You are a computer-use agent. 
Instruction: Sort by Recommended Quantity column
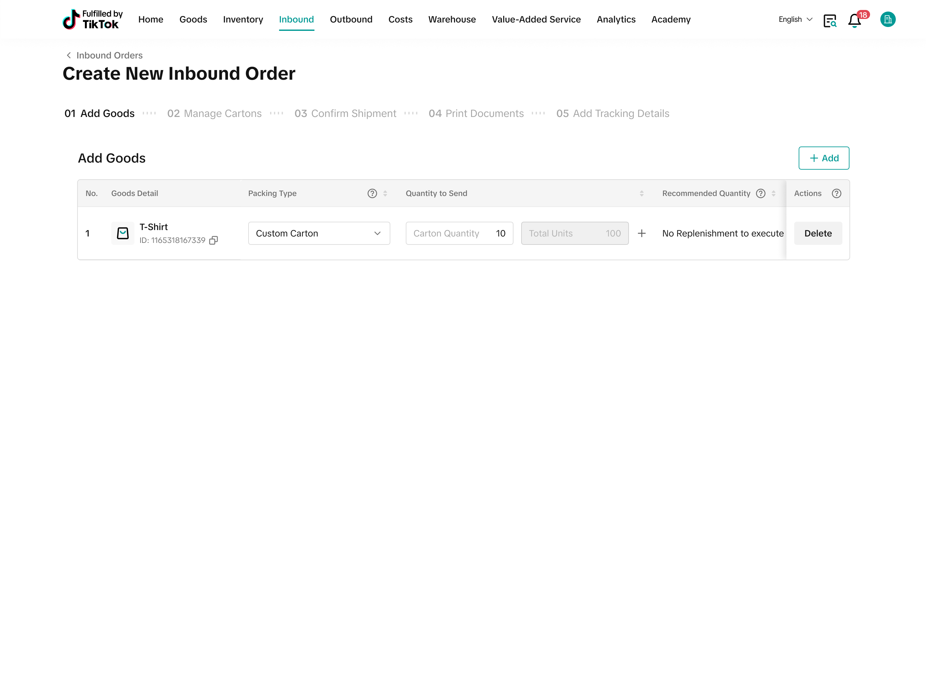[x=774, y=193]
